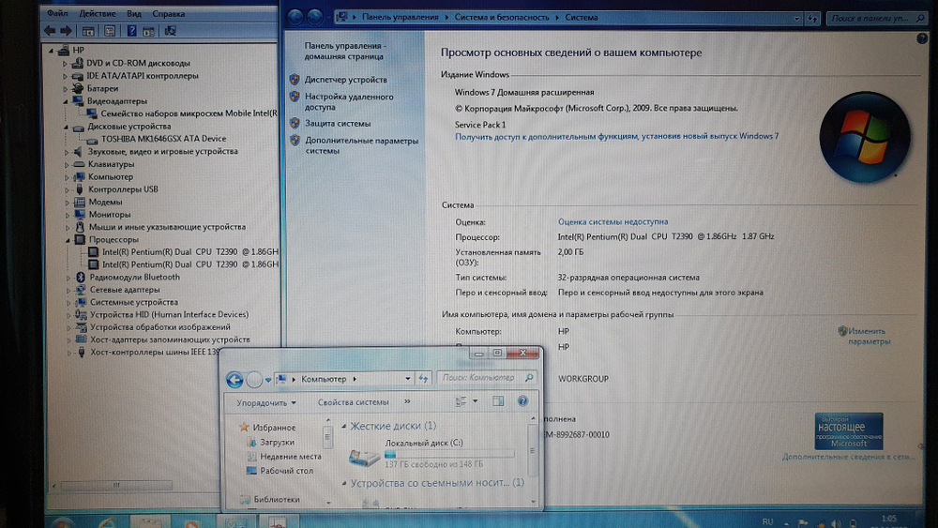Collapse the Видеоадаптеры node
938x528 pixels.
click(x=66, y=101)
